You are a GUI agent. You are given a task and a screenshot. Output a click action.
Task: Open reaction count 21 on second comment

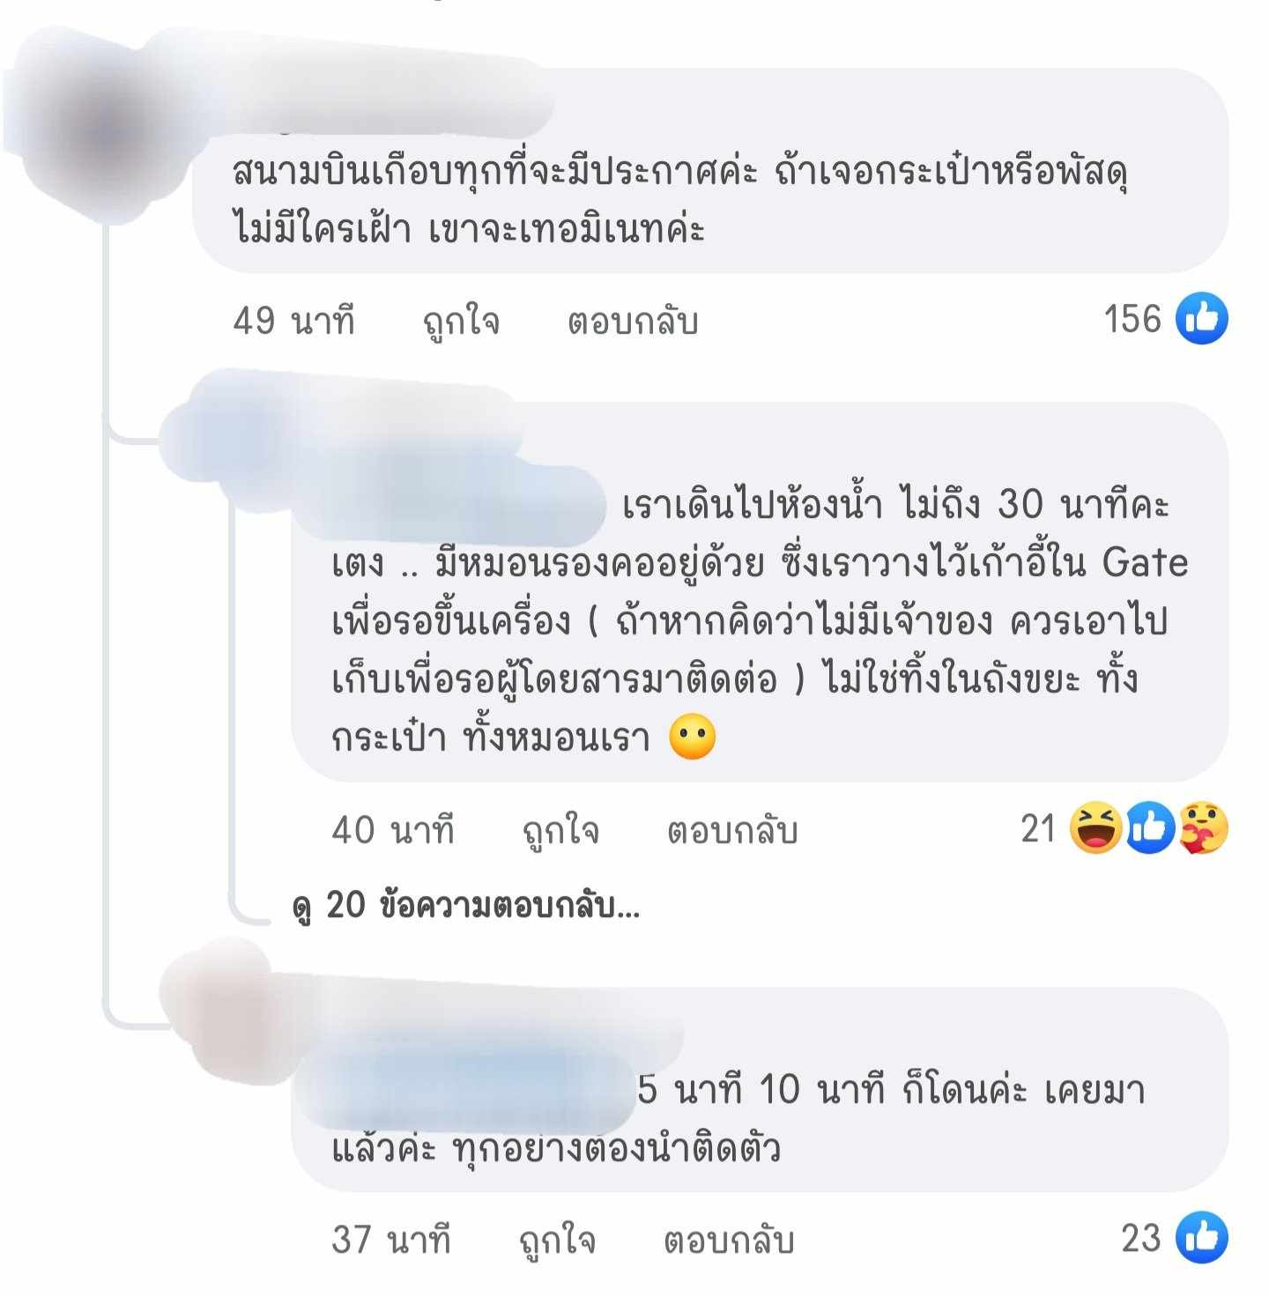1038,828
